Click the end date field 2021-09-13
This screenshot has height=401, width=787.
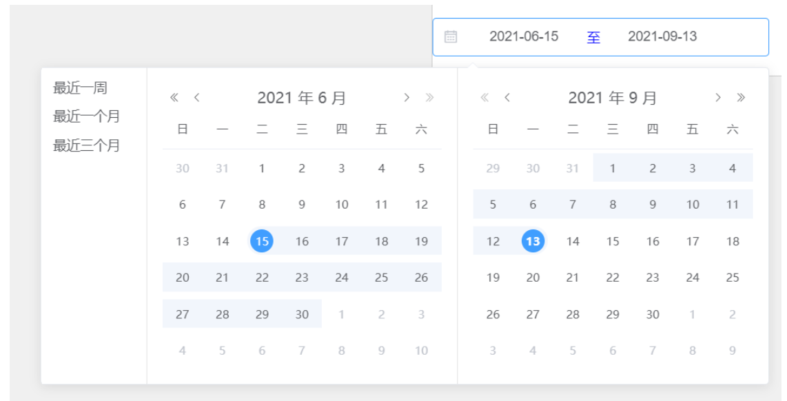662,37
